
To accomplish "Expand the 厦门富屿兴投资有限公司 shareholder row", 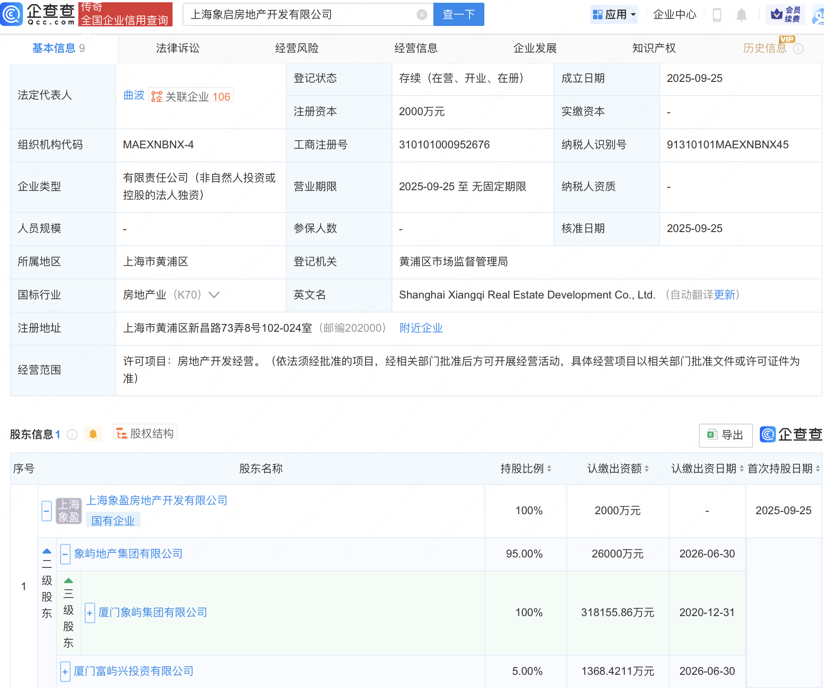I will point(65,672).
